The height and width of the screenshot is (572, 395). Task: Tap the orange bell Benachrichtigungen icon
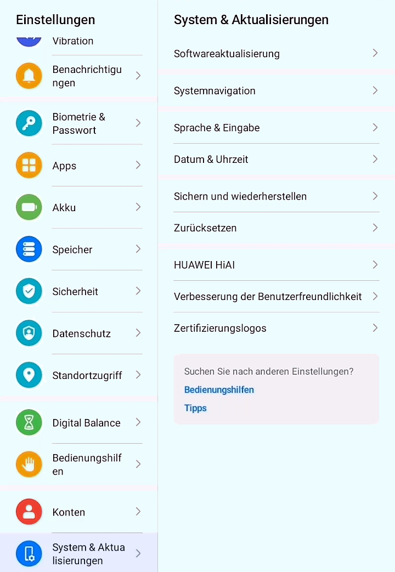pyautogui.click(x=29, y=76)
